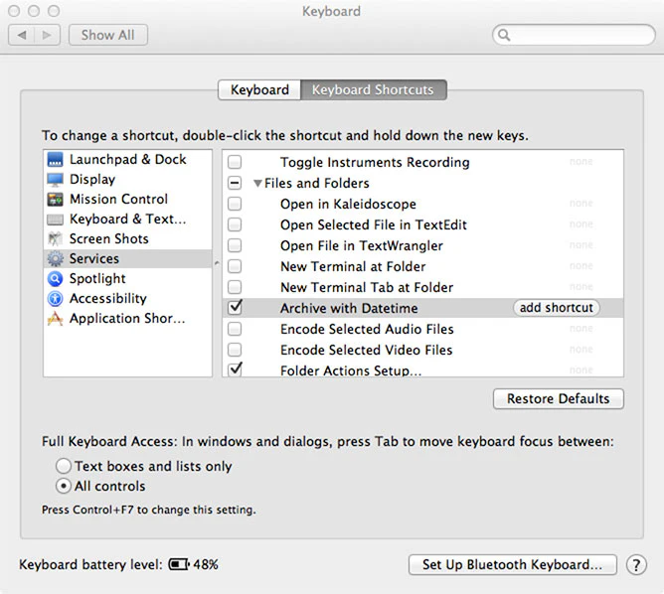The height and width of the screenshot is (594, 664).
Task: Uncheck Folder Actions Setup checkbox
Action: (235, 370)
